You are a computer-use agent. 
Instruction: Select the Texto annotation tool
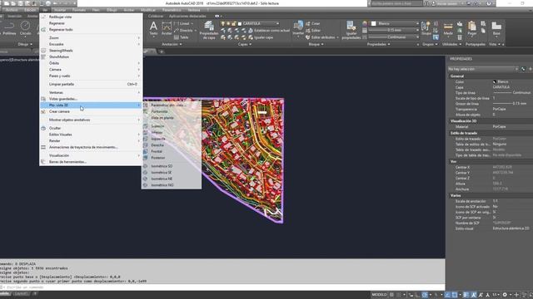153,28
